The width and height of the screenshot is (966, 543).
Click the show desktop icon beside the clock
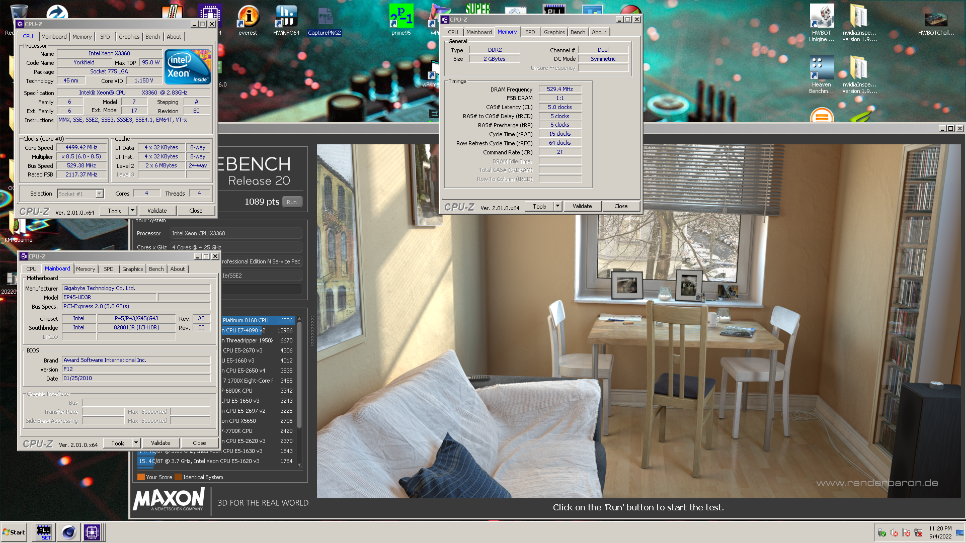pyautogui.click(x=960, y=533)
